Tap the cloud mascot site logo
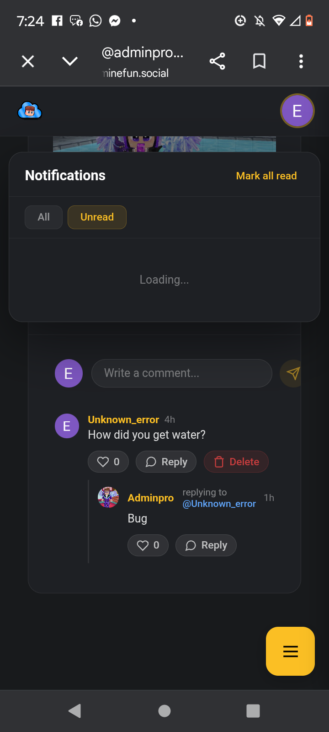329x732 pixels. point(30,110)
